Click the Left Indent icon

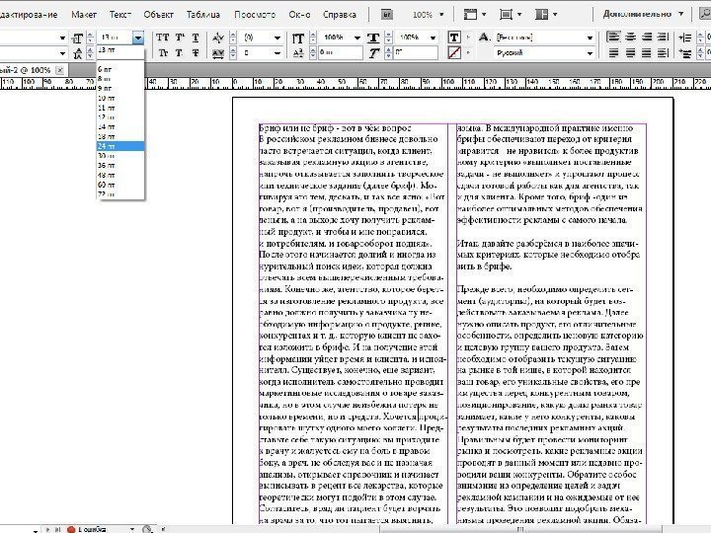point(685,38)
